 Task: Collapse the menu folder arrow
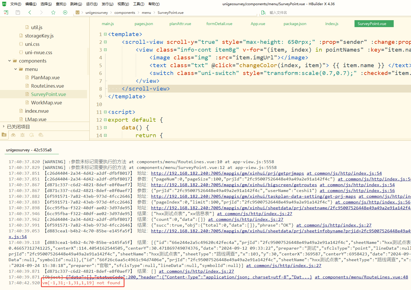(x=16, y=69)
